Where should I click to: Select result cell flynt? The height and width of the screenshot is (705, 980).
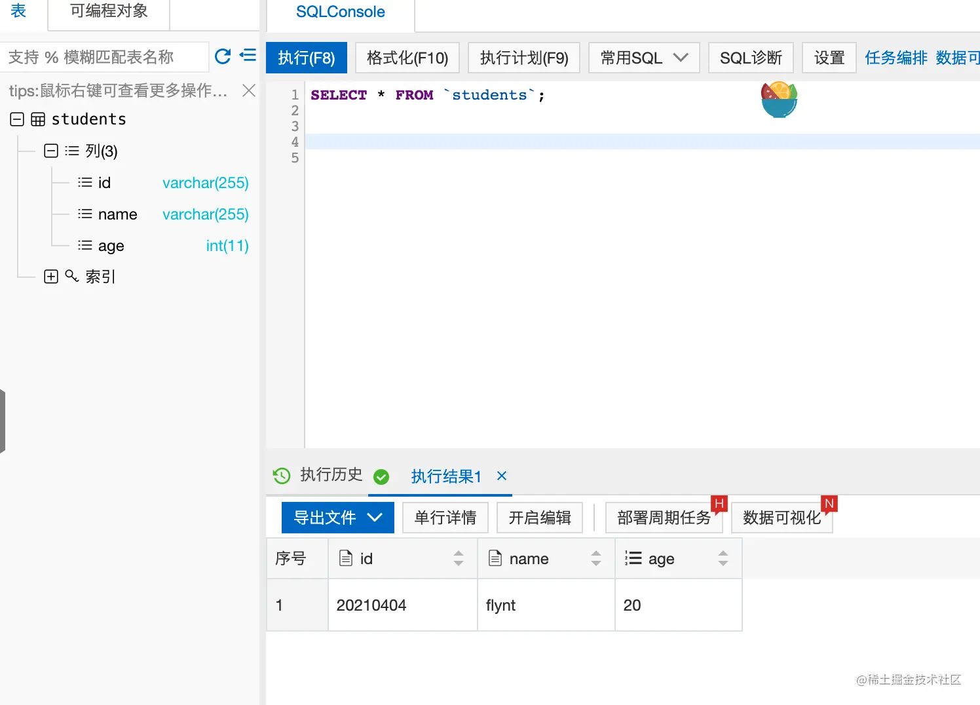pyautogui.click(x=546, y=605)
